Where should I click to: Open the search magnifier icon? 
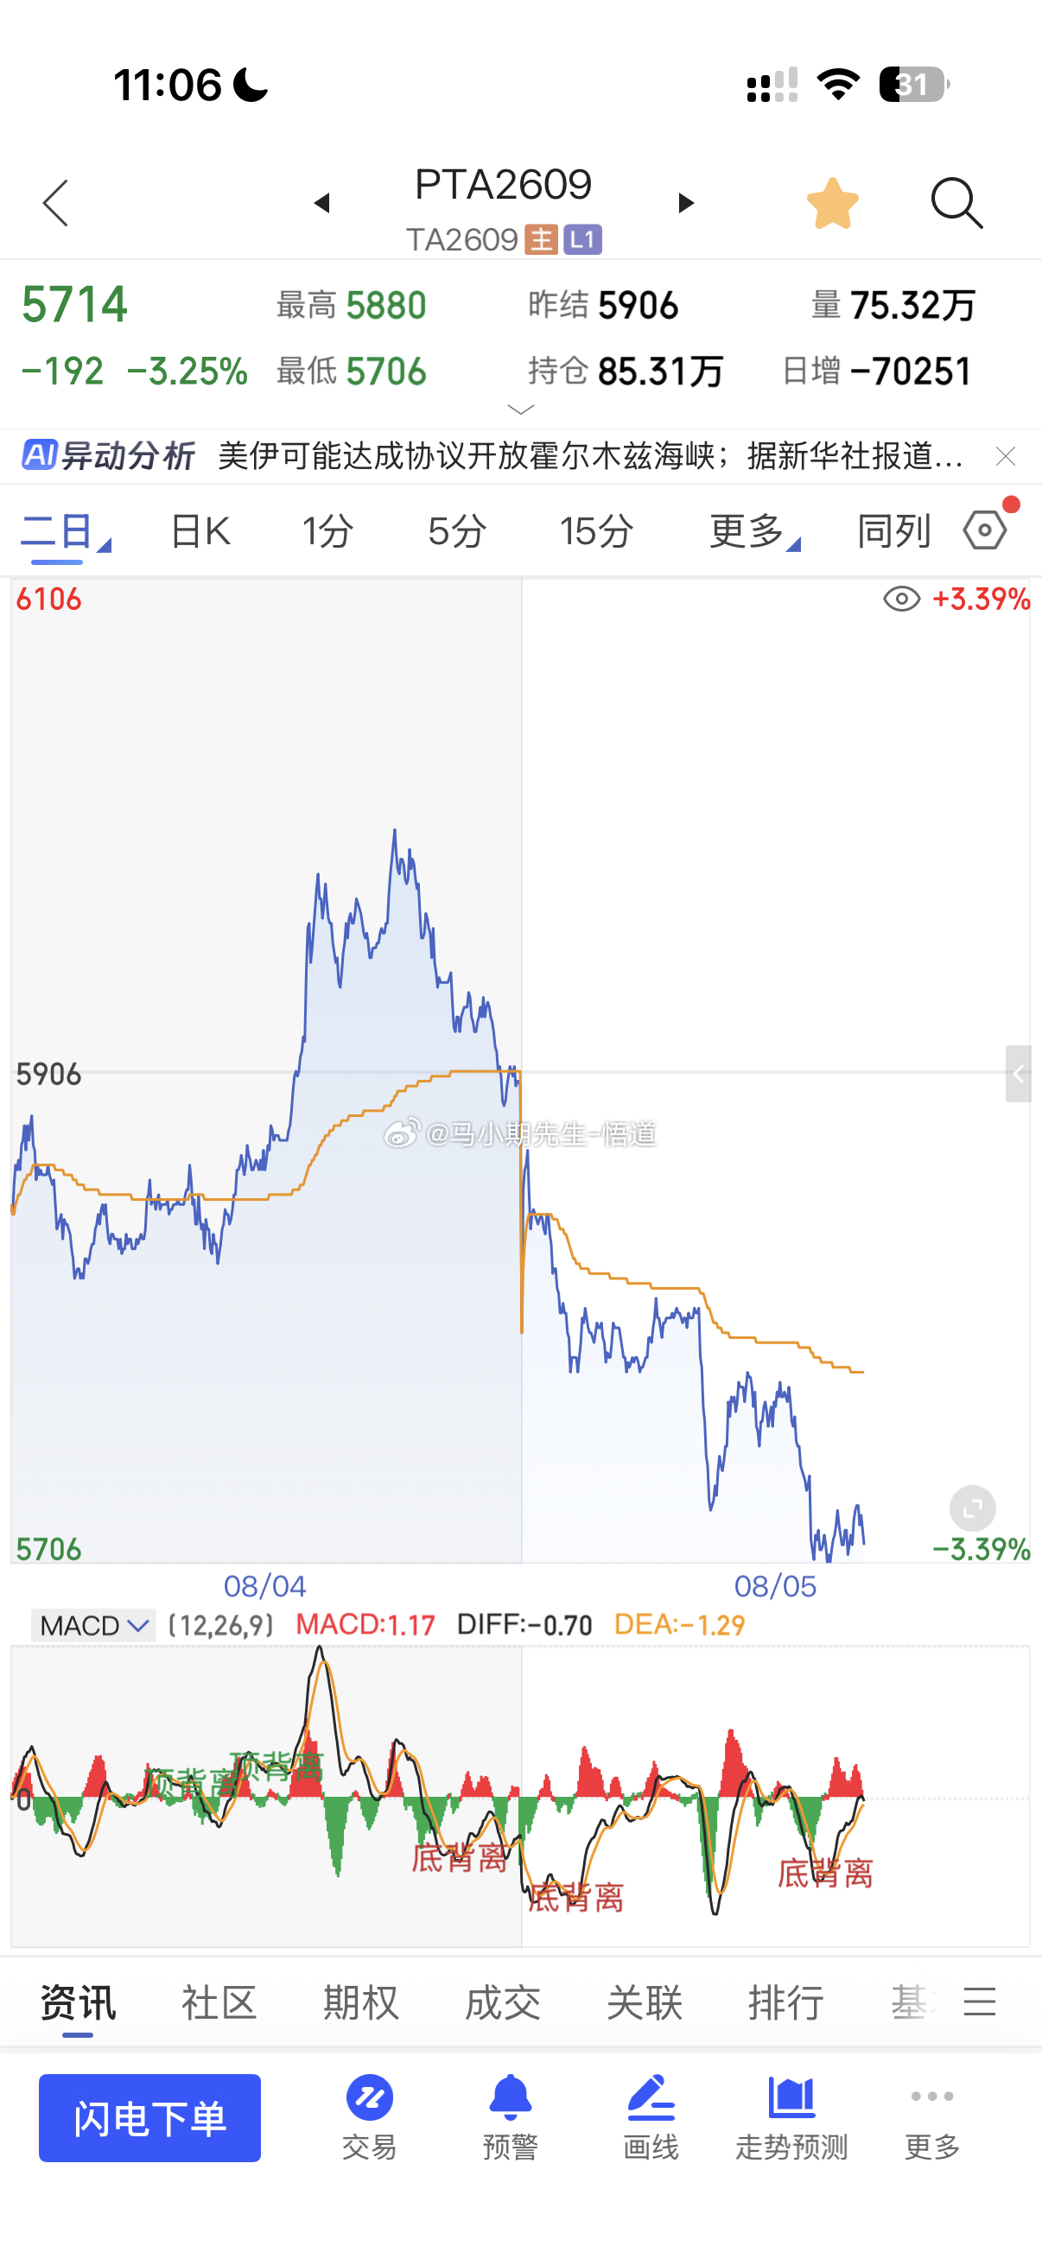956,203
